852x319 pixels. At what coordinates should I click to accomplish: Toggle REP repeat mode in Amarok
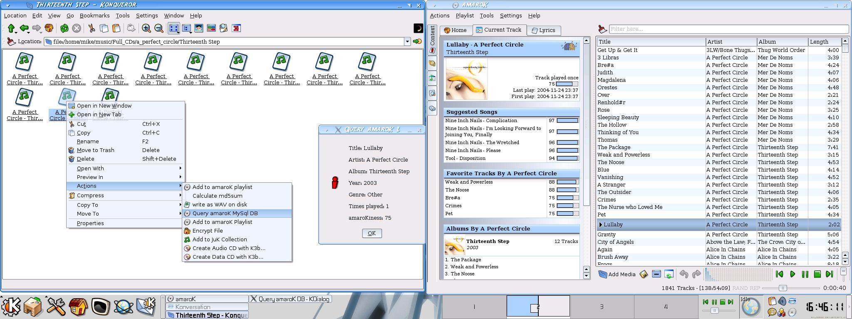755,288
